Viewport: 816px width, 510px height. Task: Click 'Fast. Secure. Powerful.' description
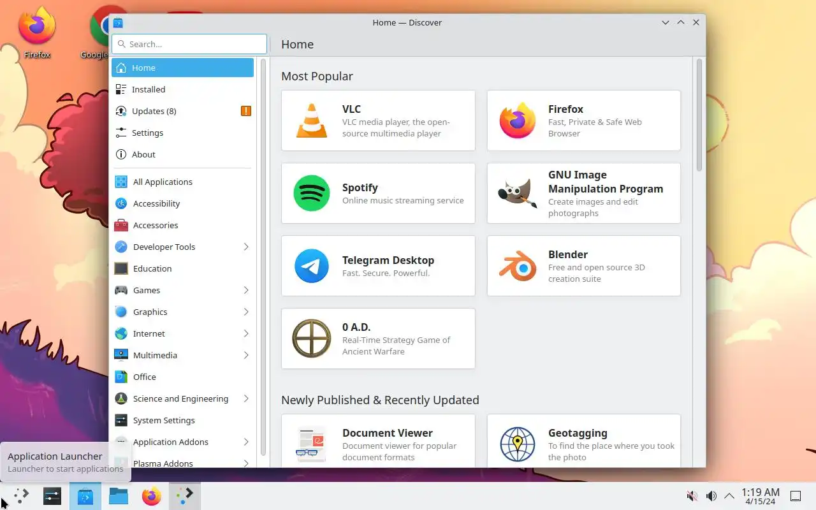(x=386, y=273)
